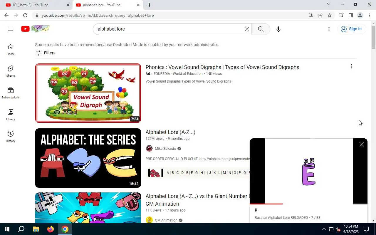Open the Mike Salcedo channel link
Image resolution: width=376 pixels, height=235 pixels.
click(x=165, y=149)
